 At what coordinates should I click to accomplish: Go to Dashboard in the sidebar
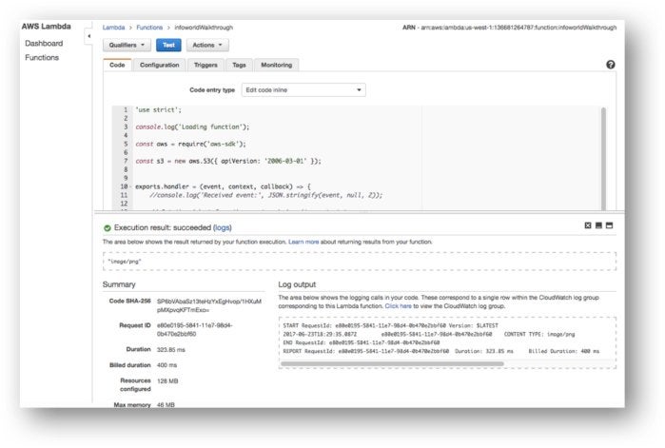[x=44, y=43]
